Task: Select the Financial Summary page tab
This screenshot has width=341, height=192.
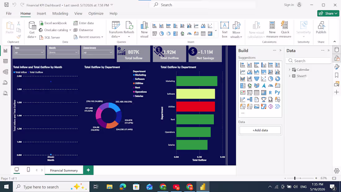Action: pos(64,170)
